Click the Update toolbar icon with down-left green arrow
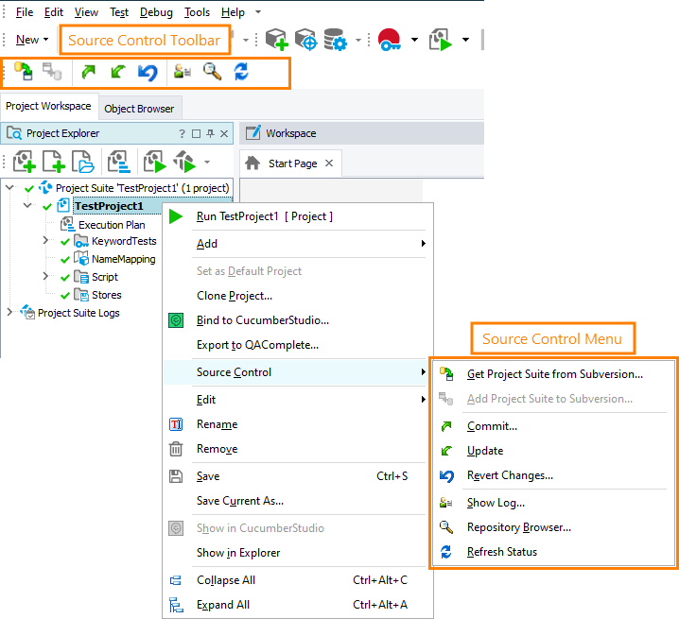The width and height of the screenshot is (679, 619). (117, 72)
